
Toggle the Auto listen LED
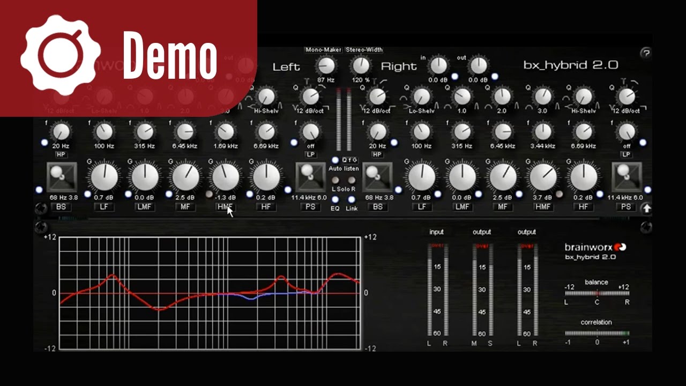click(335, 160)
